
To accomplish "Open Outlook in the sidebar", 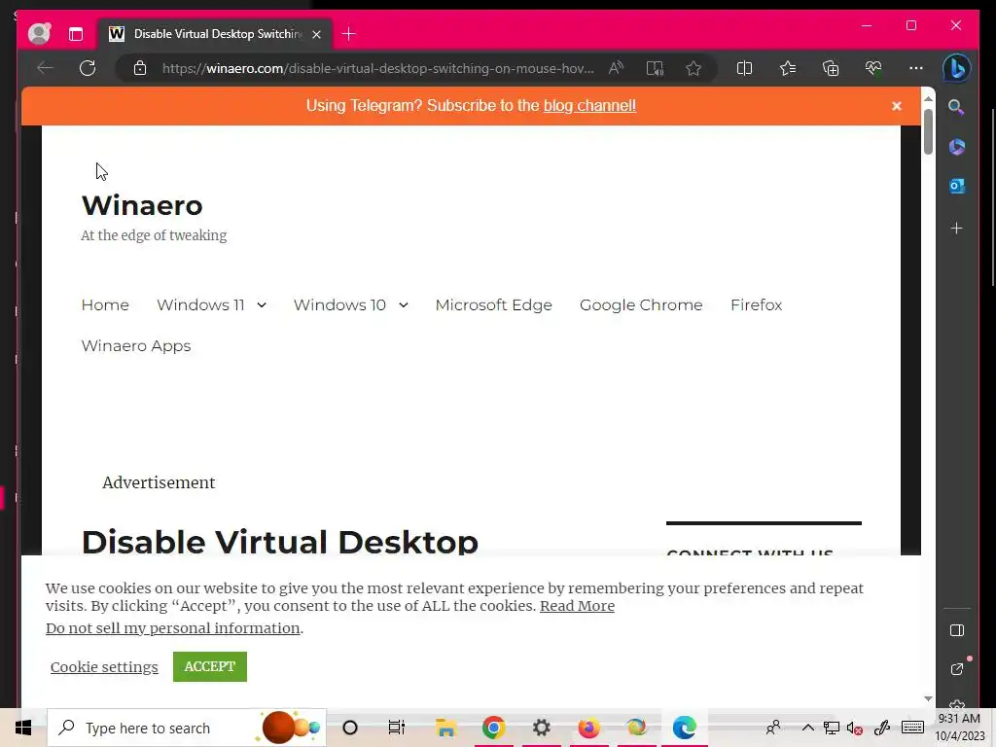I will click(957, 186).
